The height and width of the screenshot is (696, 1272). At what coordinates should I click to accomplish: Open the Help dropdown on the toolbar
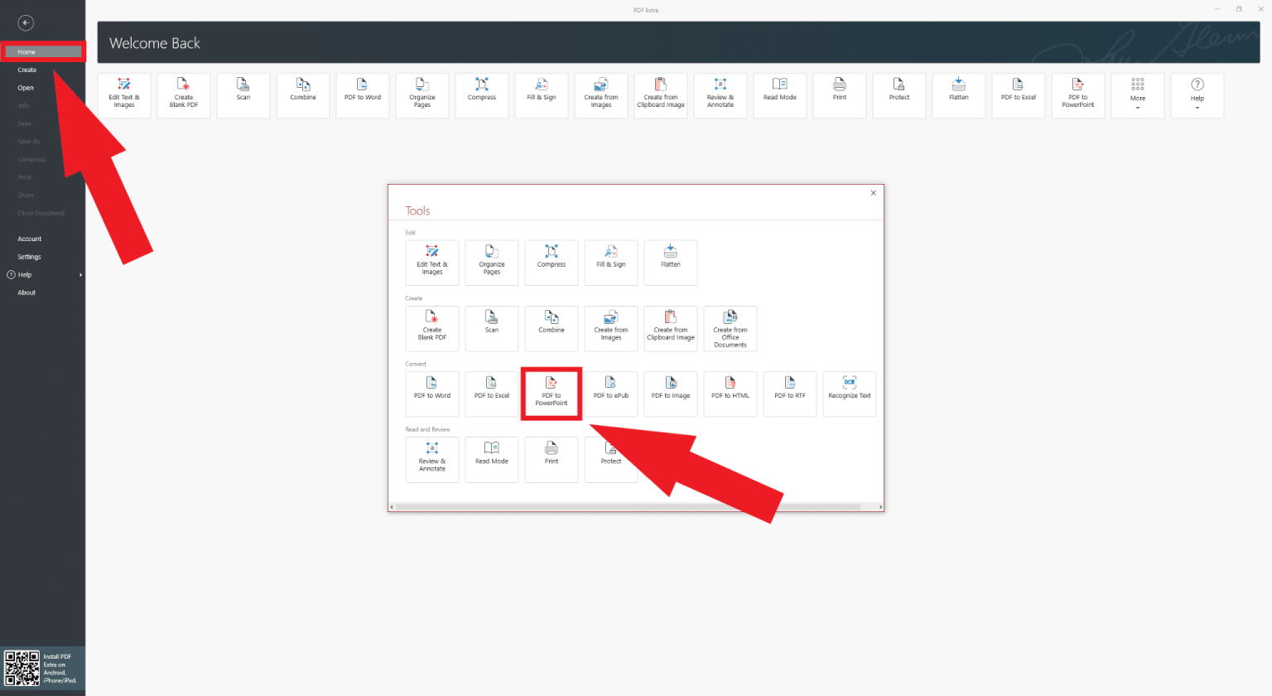(1197, 94)
